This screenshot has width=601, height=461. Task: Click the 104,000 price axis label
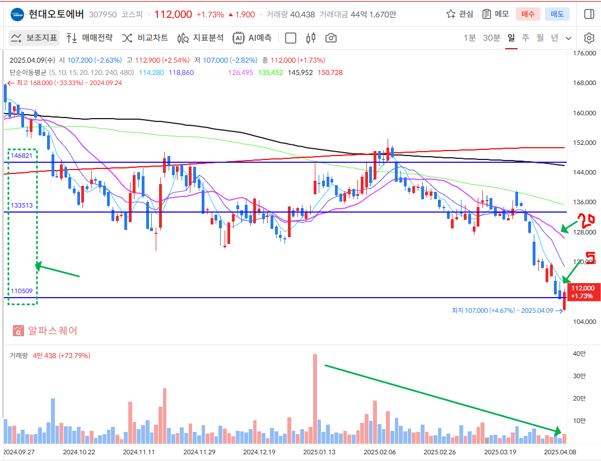point(585,322)
